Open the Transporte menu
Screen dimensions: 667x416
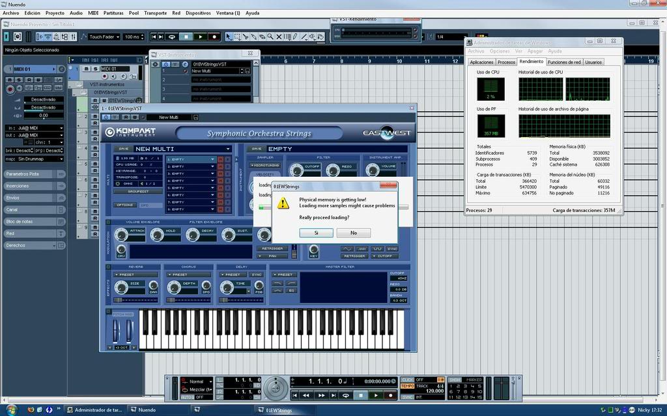(155, 13)
